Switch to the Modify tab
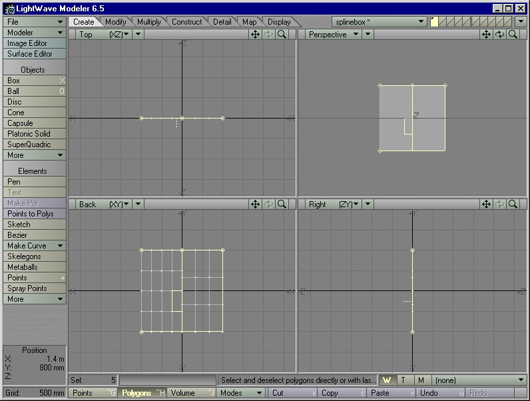Screen dimensions: 530x401 click(116, 22)
